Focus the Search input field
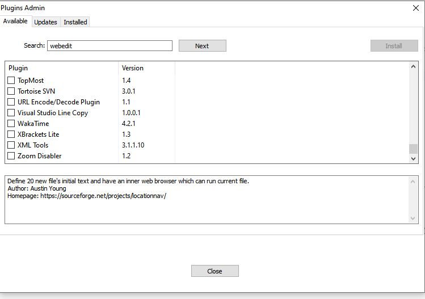Screen dimensions: 425x299 [x=110, y=46]
